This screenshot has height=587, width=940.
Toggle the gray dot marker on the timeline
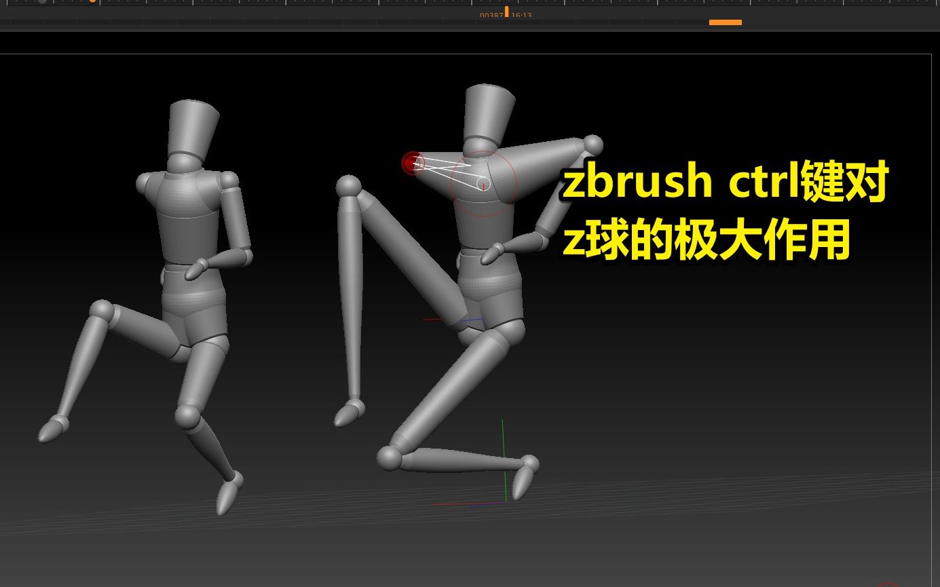coord(43,2)
